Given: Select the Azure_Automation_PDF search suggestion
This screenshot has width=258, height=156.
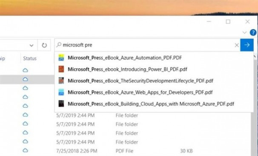Looking at the screenshot, I should pyautogui.click(x=154, y=58).
